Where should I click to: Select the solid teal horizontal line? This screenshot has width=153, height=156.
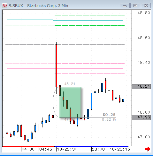pos(65,20)
